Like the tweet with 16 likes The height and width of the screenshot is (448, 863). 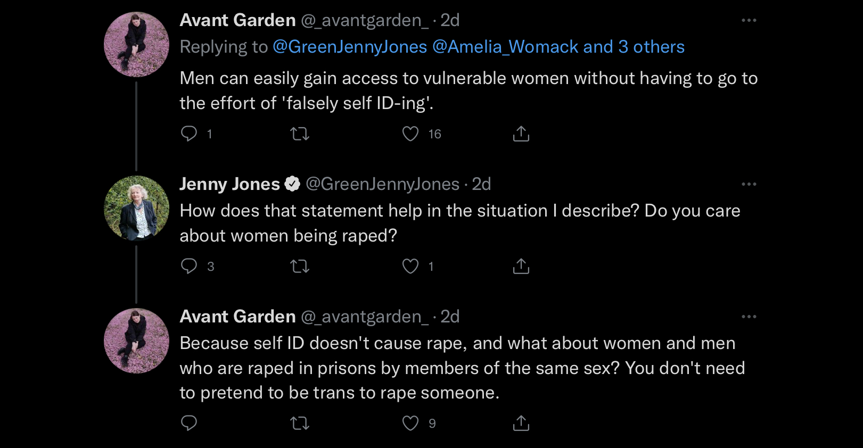pyautogui.click(x=410, y=134)
